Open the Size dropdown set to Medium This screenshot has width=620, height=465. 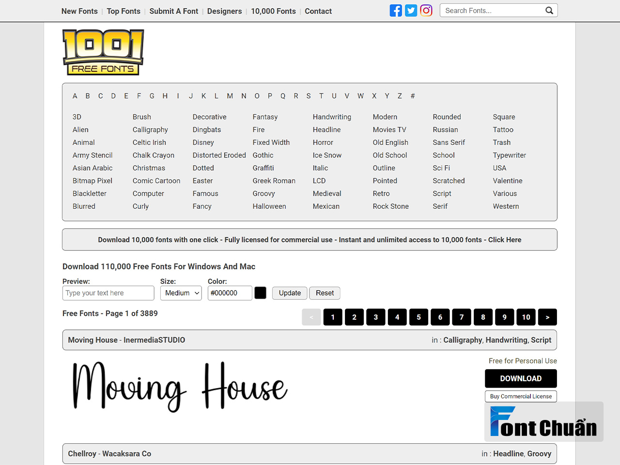click(181, 293)
